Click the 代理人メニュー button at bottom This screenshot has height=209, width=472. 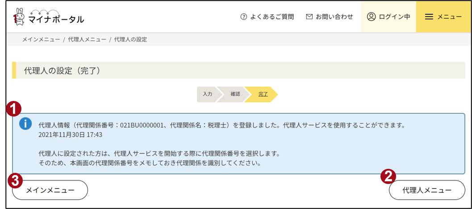427,190
